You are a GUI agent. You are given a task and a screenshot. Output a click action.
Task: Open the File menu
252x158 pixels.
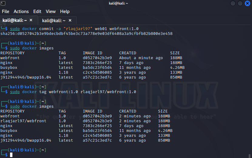click(5, 12)
